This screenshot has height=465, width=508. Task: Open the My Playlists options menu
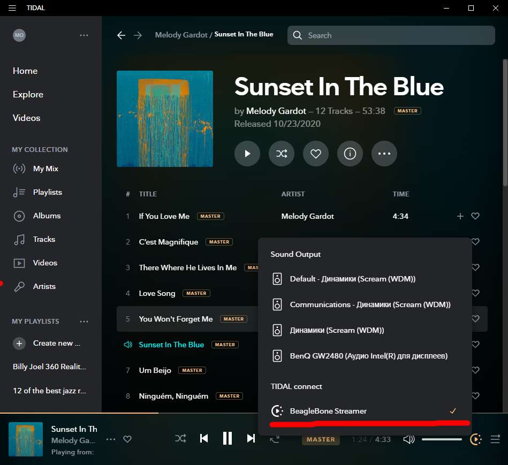coord(84,322)
